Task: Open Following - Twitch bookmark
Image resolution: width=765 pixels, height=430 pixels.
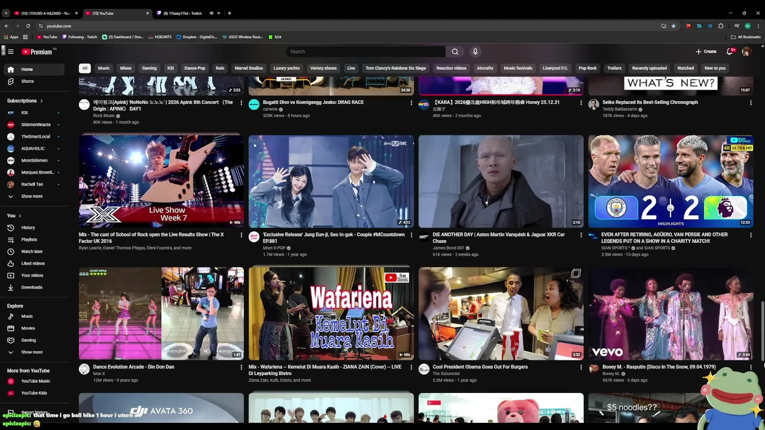Action: click(x=79, y=37)
